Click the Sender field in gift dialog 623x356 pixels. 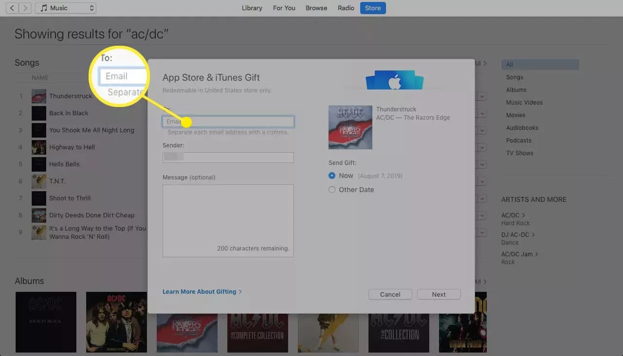tap(228, 157)
